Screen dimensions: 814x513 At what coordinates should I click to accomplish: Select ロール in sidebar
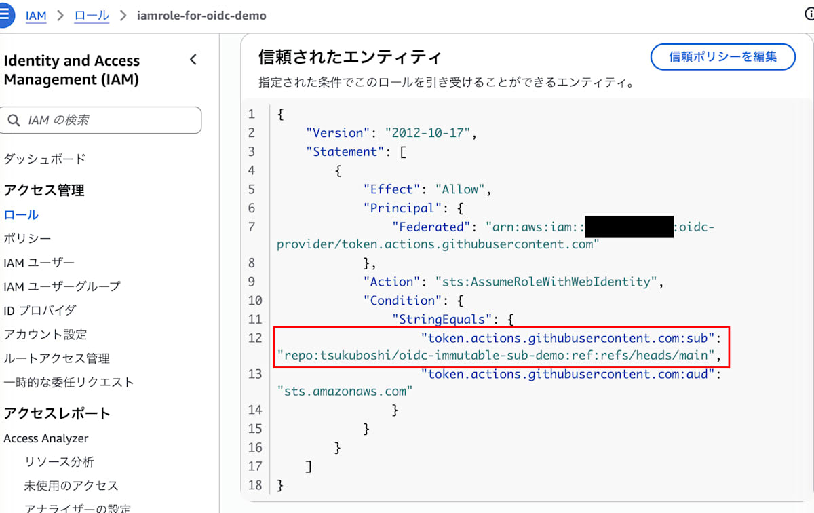click(21, 214)
